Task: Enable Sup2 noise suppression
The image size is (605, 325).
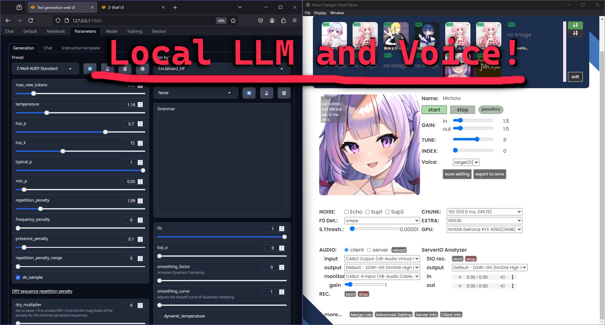Action: pos(387,212)
